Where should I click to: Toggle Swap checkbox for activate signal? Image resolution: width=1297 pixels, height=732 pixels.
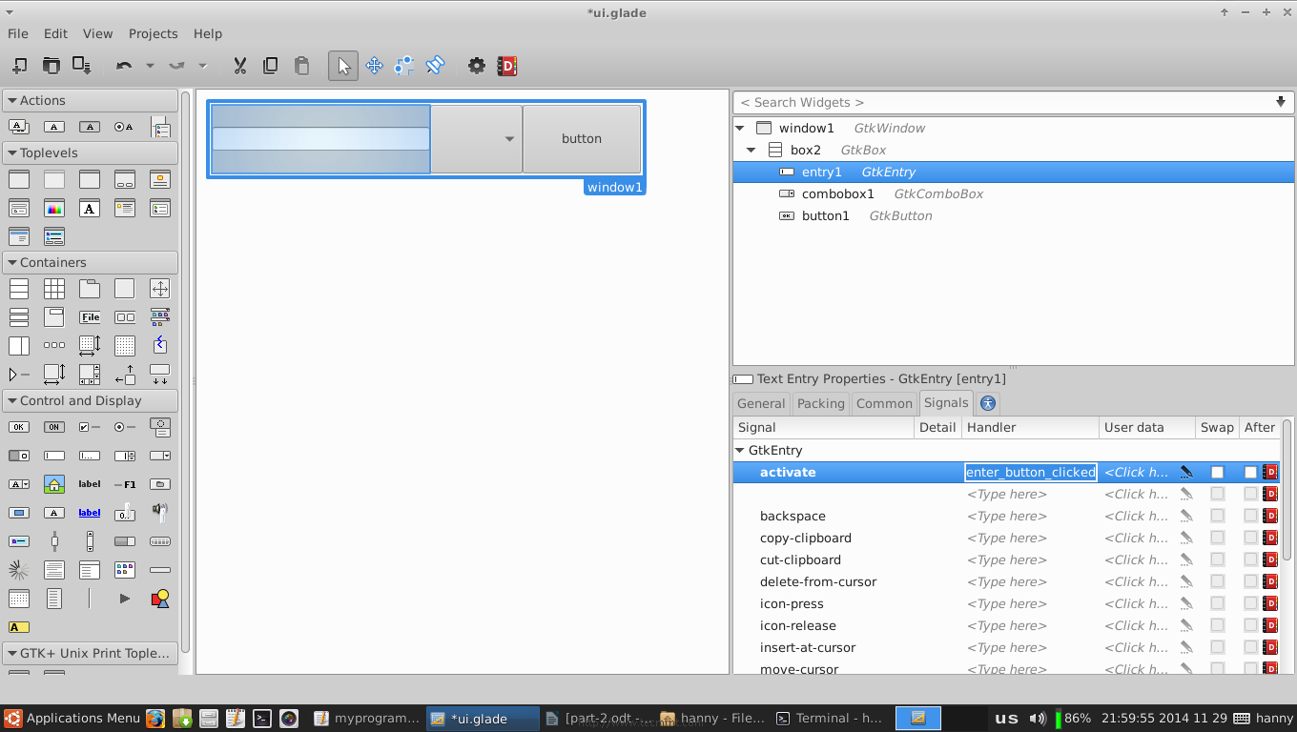1217,473
